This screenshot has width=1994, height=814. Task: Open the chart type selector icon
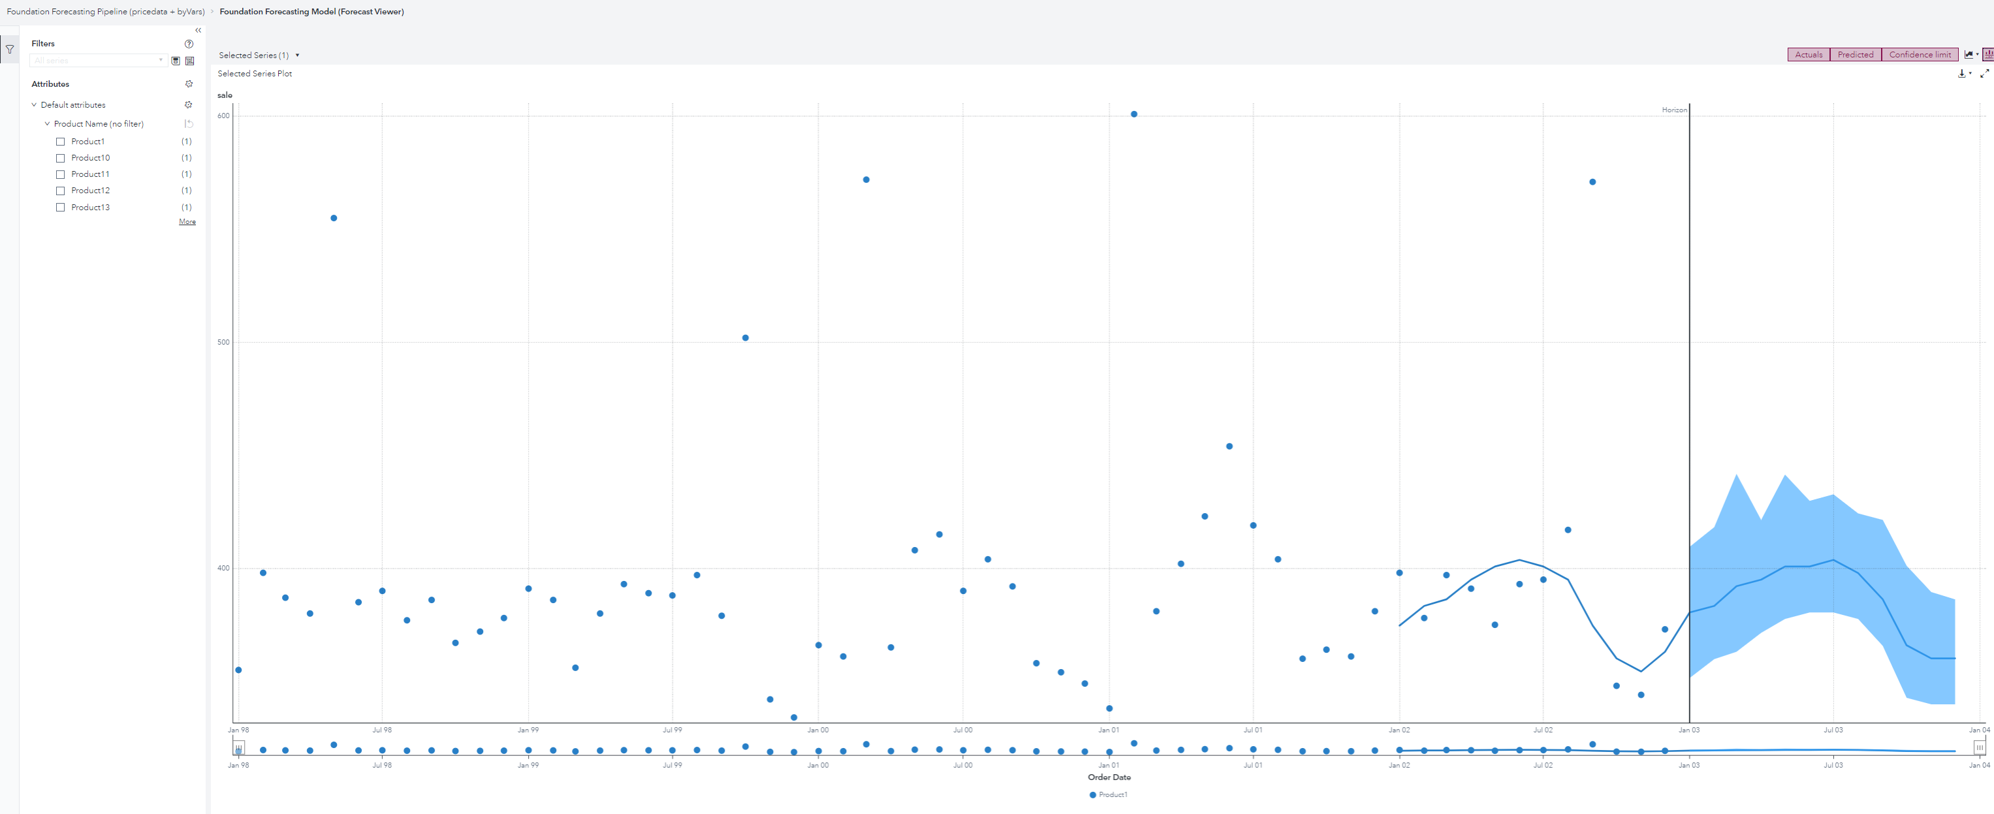1969,54
